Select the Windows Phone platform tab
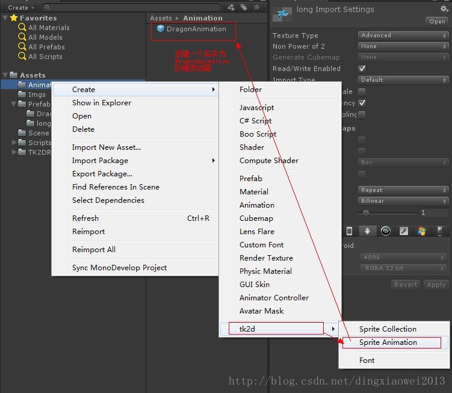The height and width of the screenshot is (393, 452). tap(439, 231)
